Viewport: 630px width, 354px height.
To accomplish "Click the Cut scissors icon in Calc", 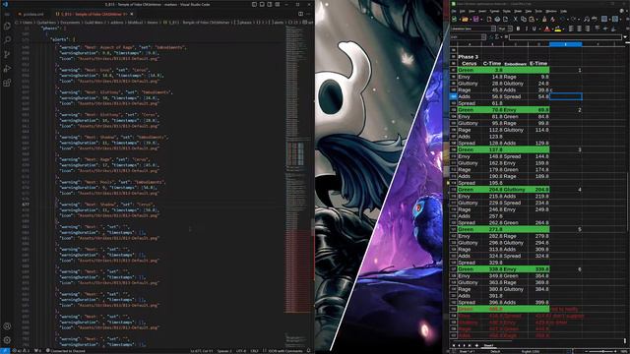I will 516,19.
